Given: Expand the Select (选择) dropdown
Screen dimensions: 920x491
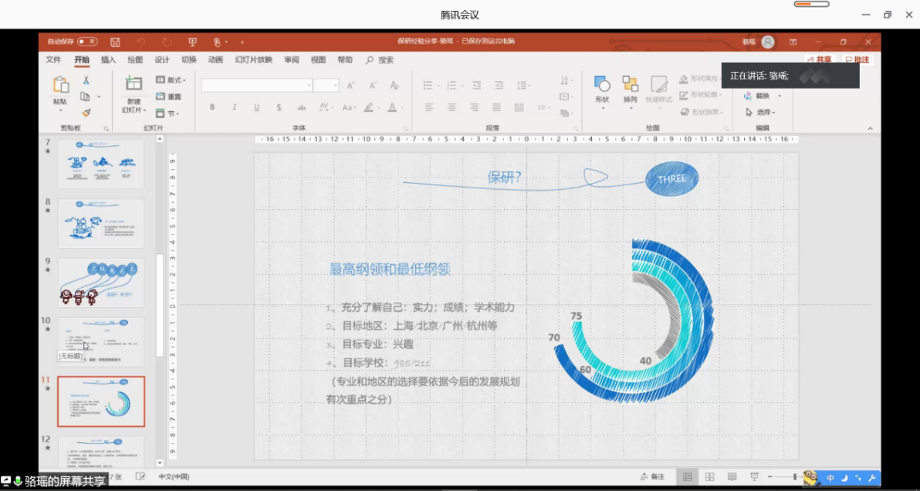Looking at the screenshot, I should click(x=763, y=112).
